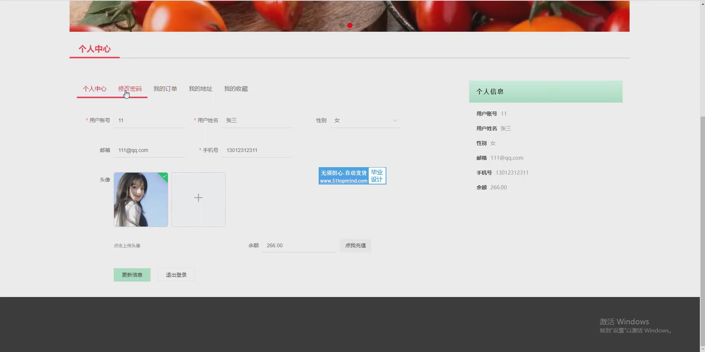Click the tomato banner image

click(350, 16)
